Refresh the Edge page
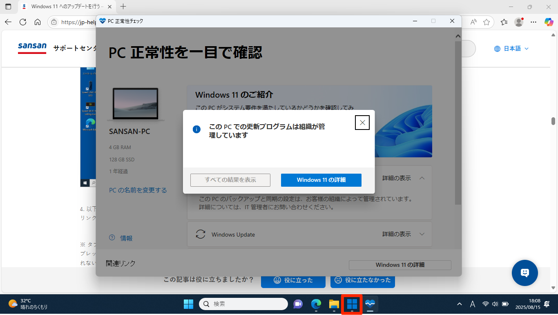Image resolution: width=558 pixels, height=315 pixels. coord(23,22)
